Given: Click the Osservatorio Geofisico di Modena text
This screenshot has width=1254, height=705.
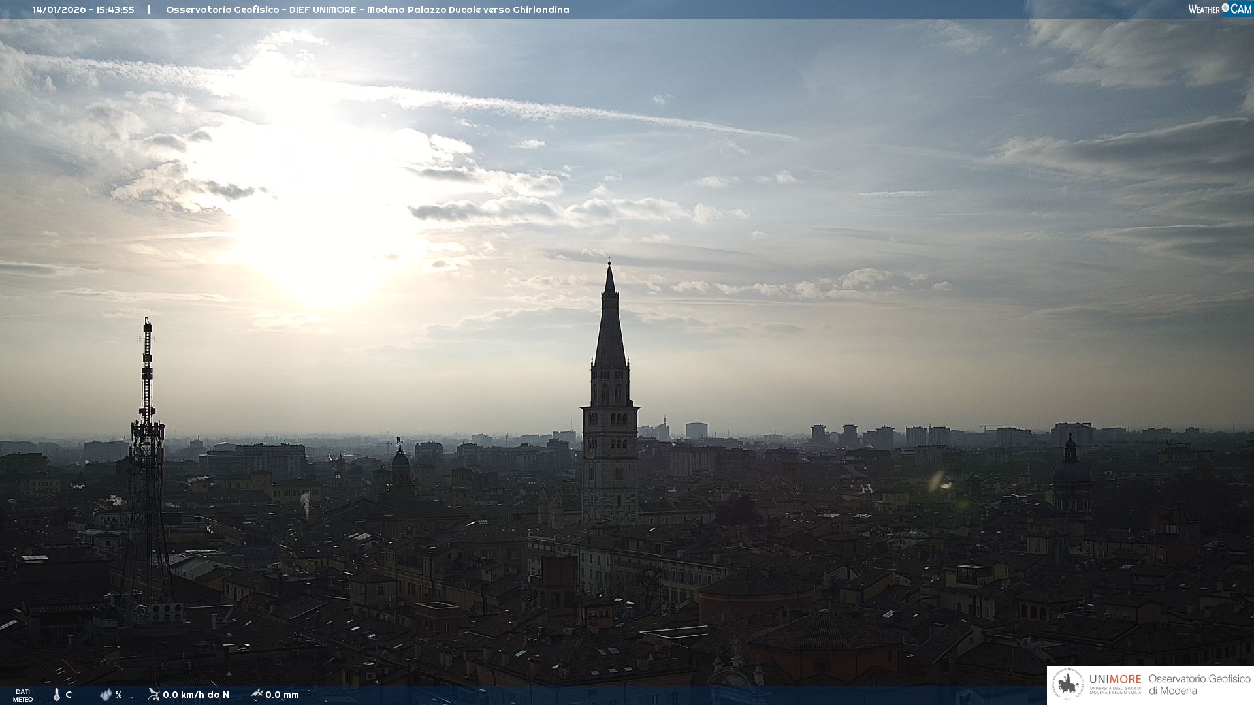Looking at the screenshot, I should [1199, 684].
